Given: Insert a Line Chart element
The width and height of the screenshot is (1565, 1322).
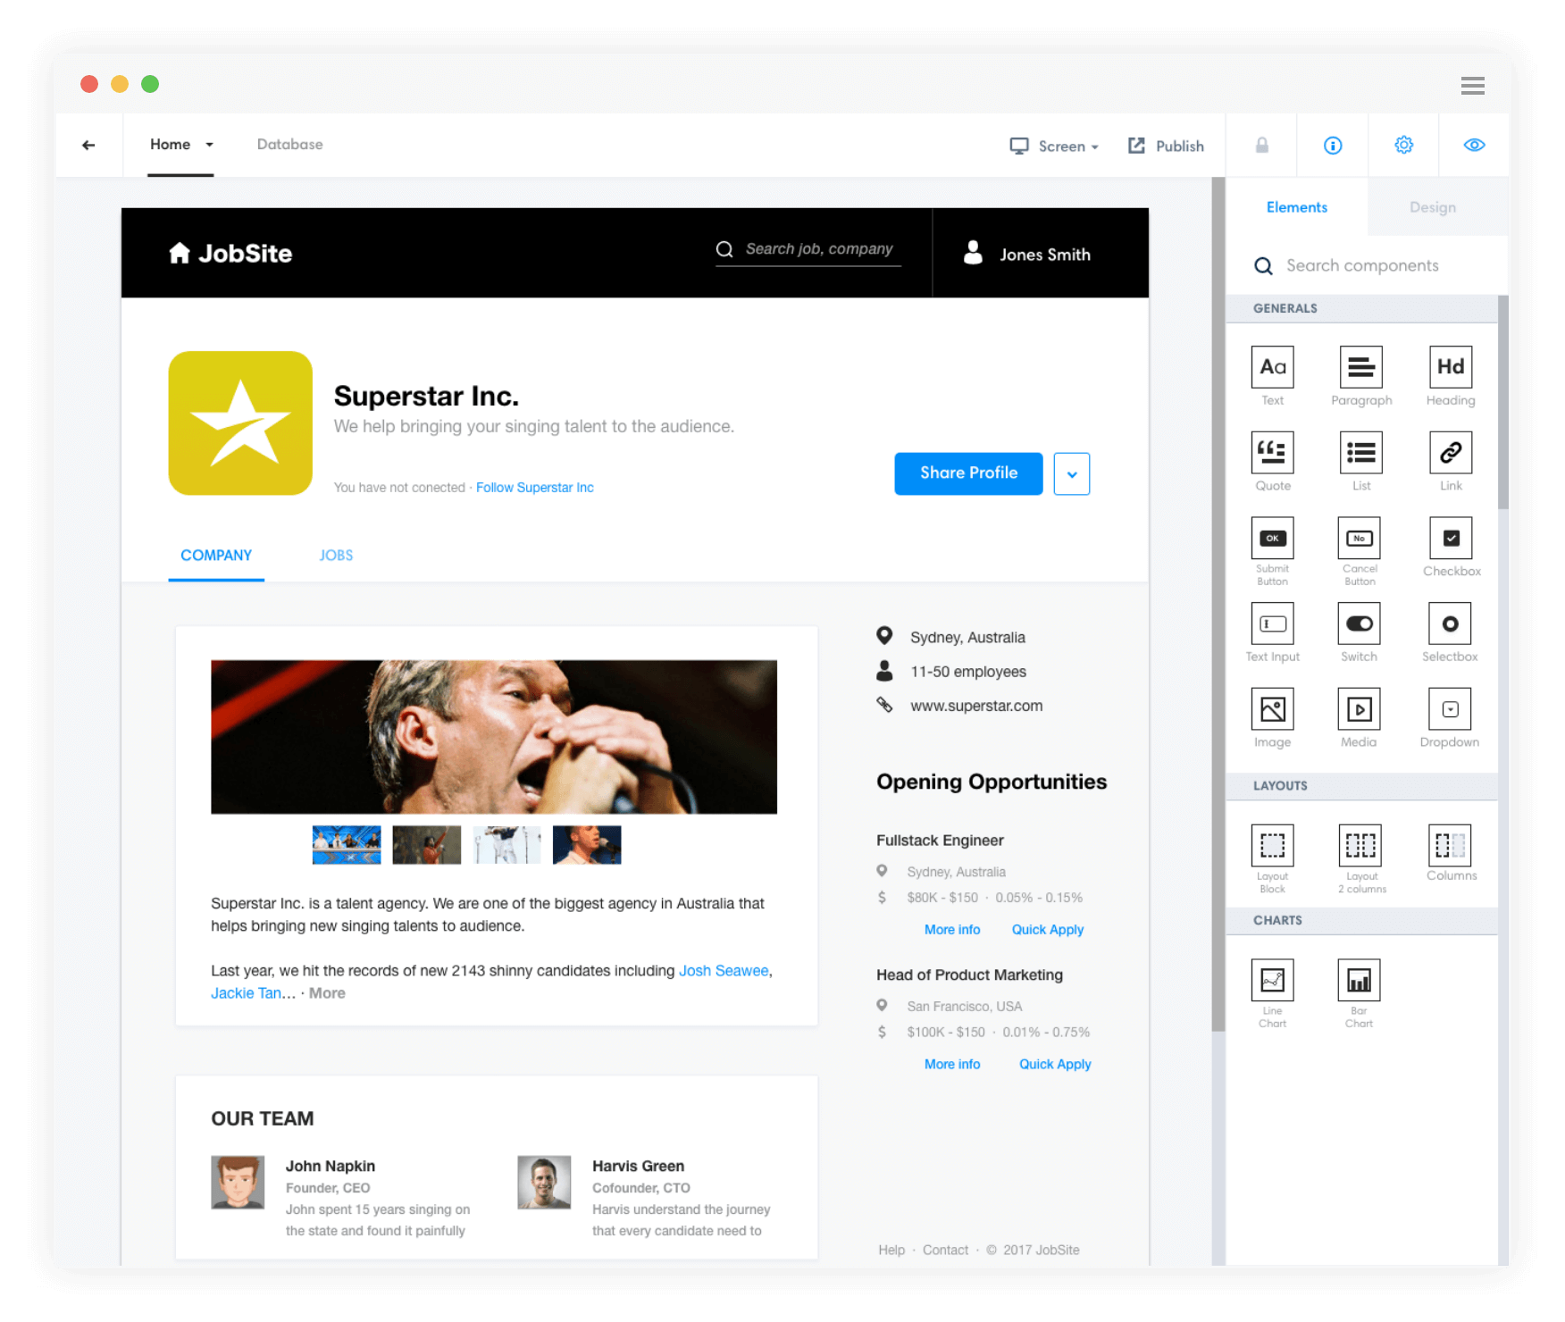Looking at the screenshot, I should [1272, 981].
